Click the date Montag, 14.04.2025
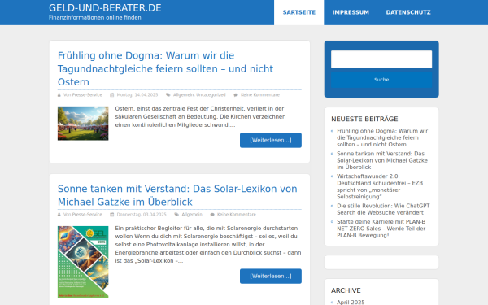The height and width of the screenshot is (305, 488). pos(137,95)
